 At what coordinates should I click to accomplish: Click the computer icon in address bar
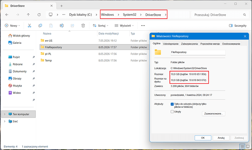tap(51, 15)
